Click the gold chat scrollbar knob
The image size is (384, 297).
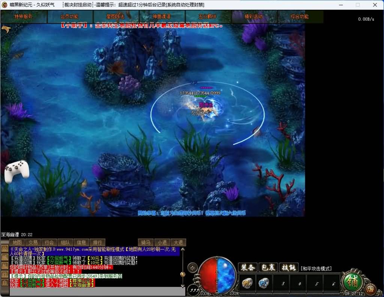(x=183, y=274)
